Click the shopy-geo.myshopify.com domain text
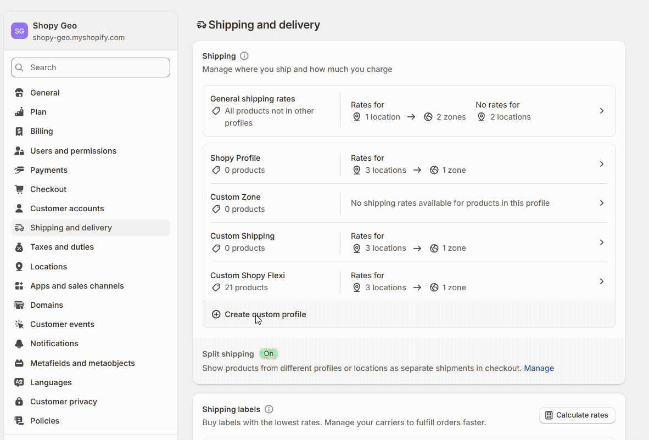 pos(79,37)
